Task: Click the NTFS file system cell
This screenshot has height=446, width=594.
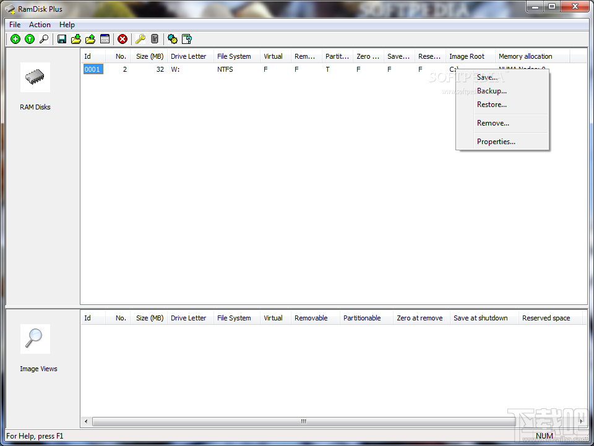Action: 225,69
